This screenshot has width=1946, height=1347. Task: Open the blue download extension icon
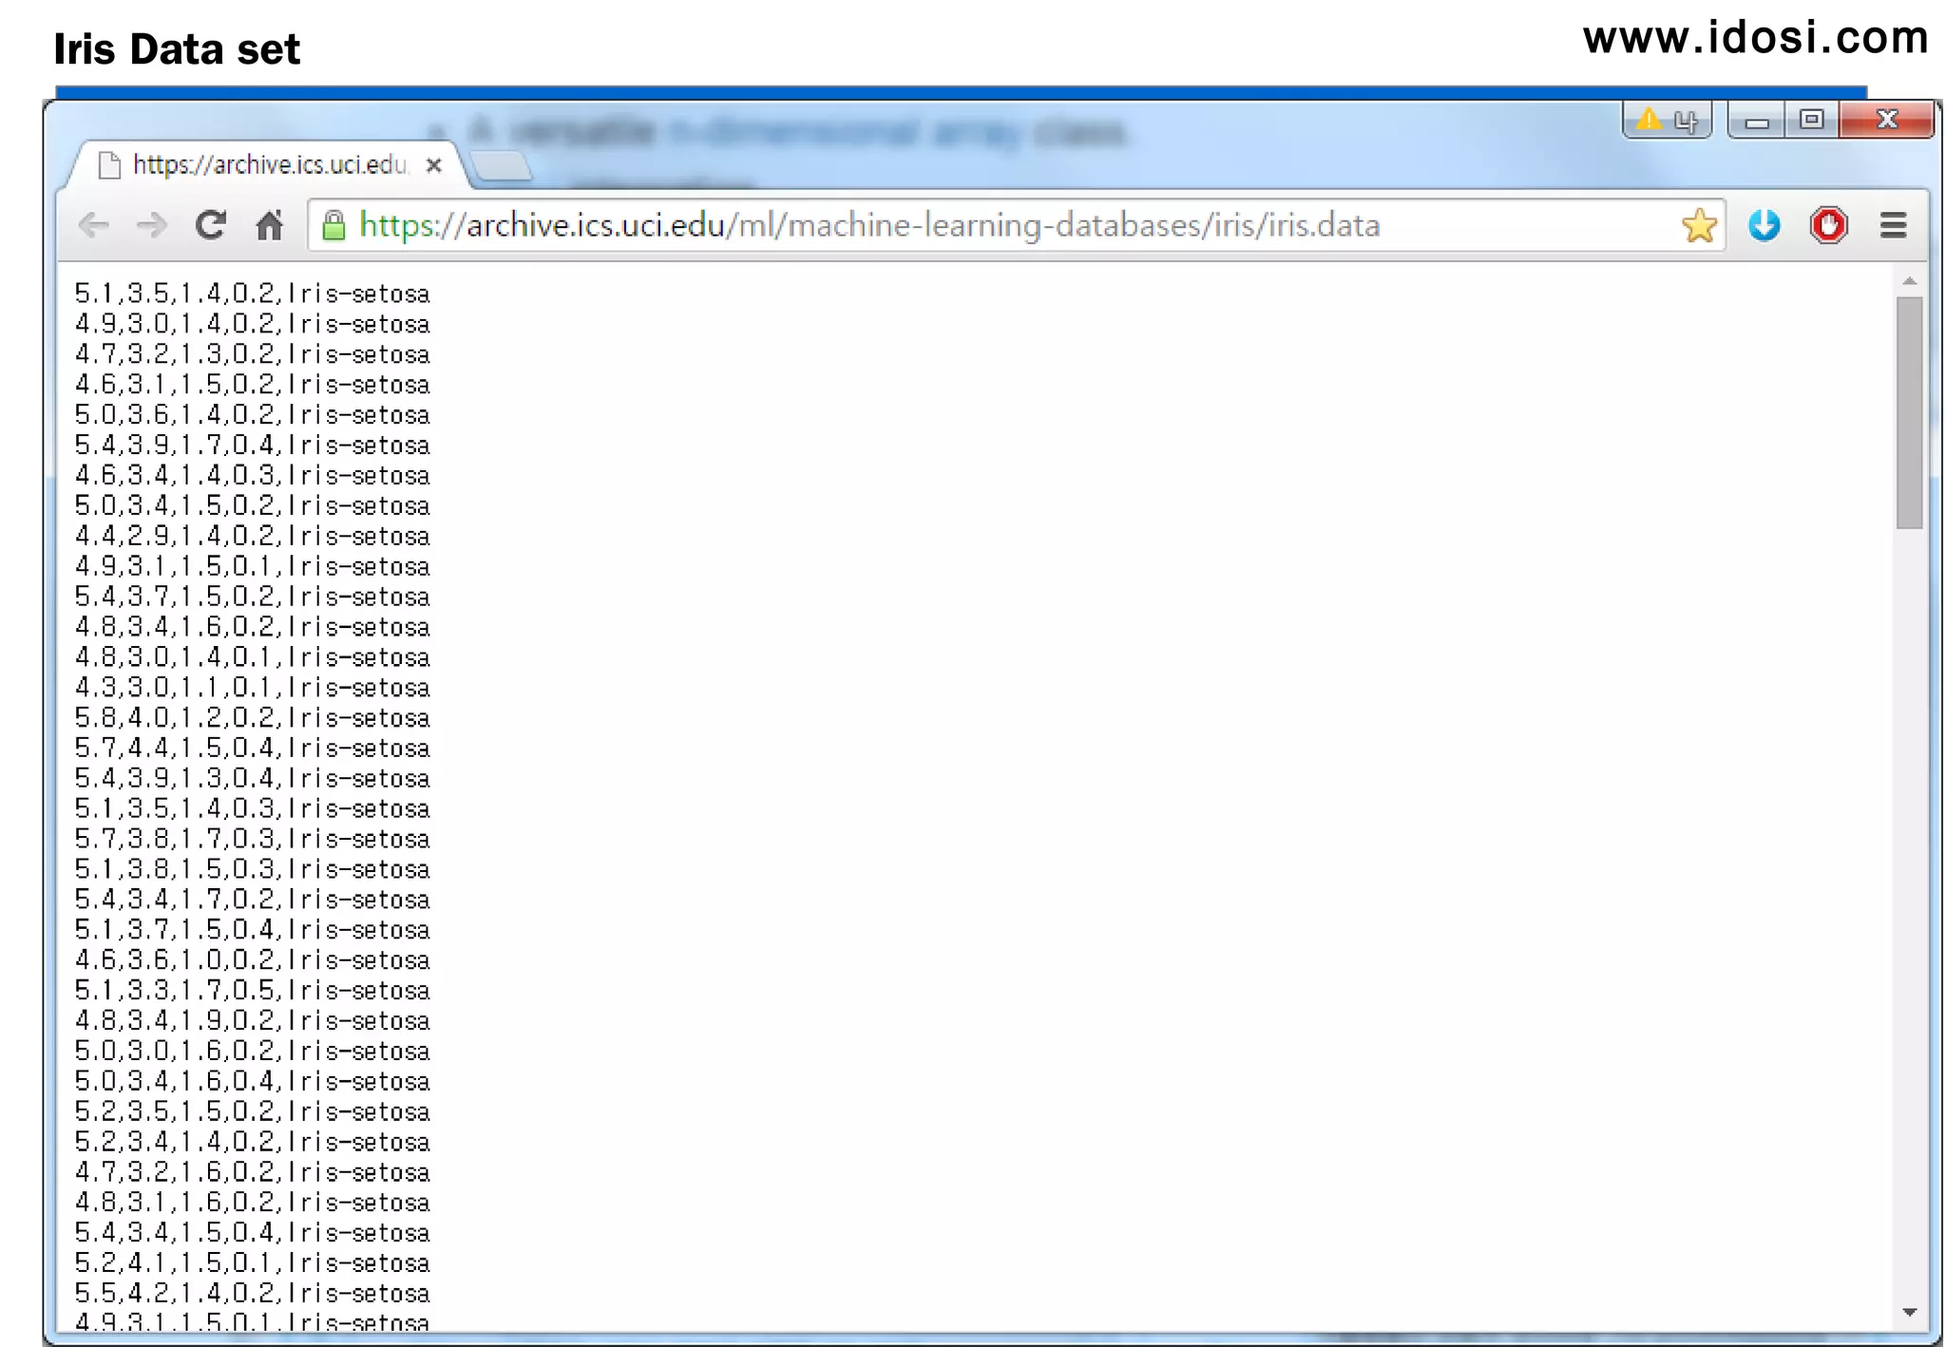click(1764, 226)
